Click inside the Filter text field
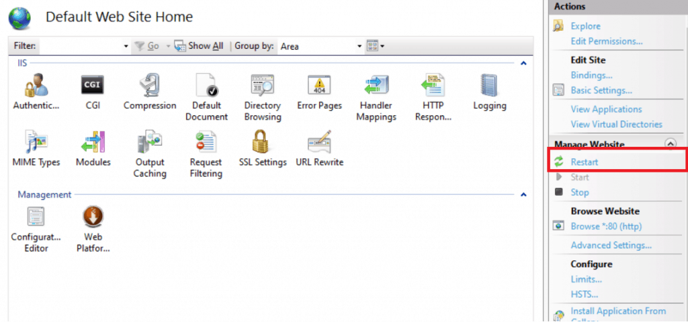The width and height of the screenshot is (688, 322). (81, 46)
